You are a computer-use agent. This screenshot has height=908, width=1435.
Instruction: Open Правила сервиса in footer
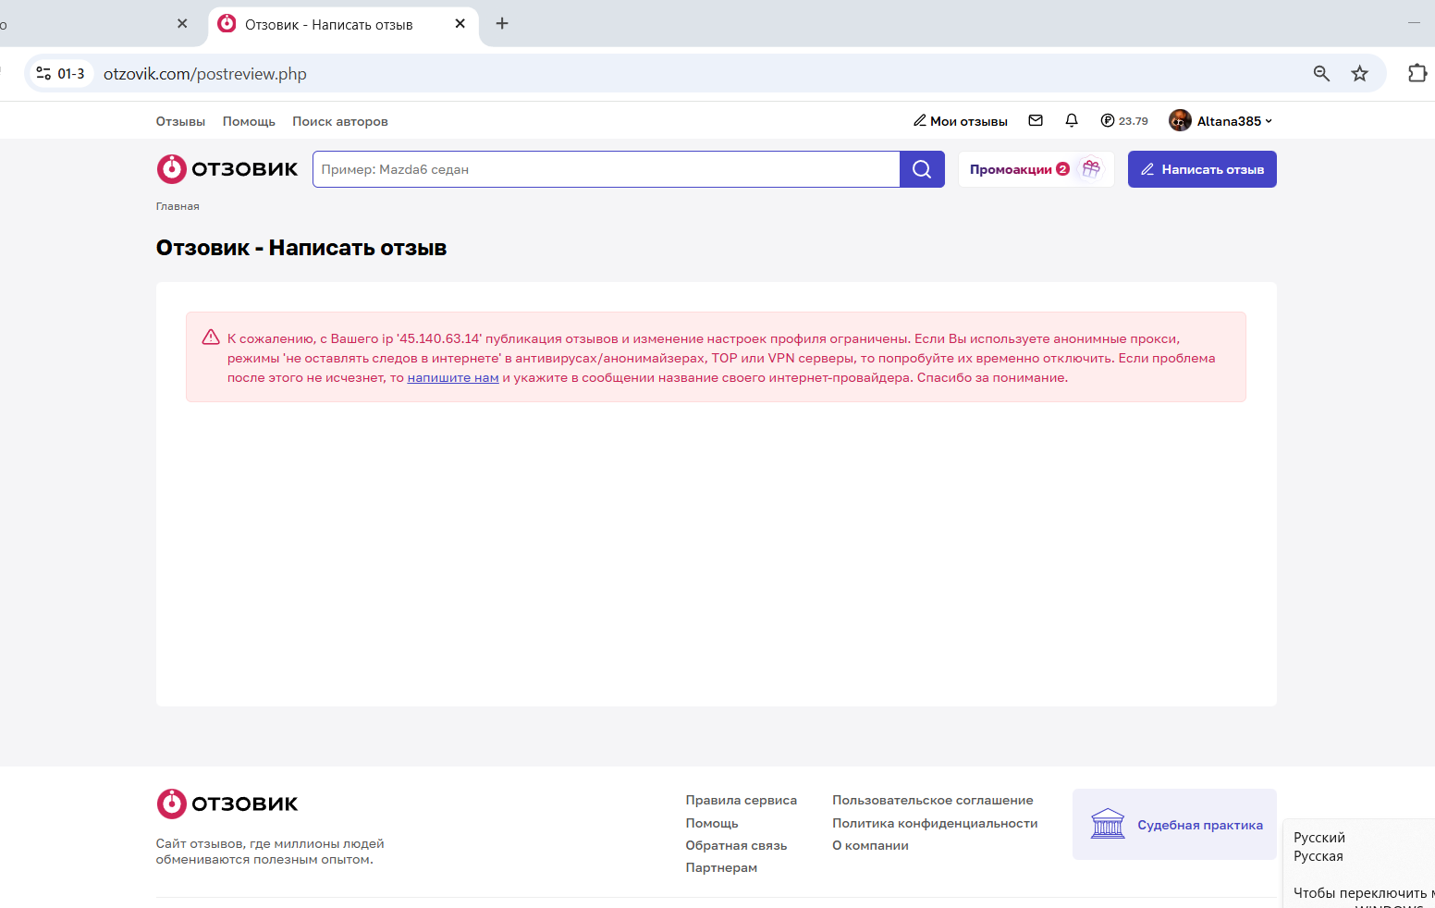[742, 800]
